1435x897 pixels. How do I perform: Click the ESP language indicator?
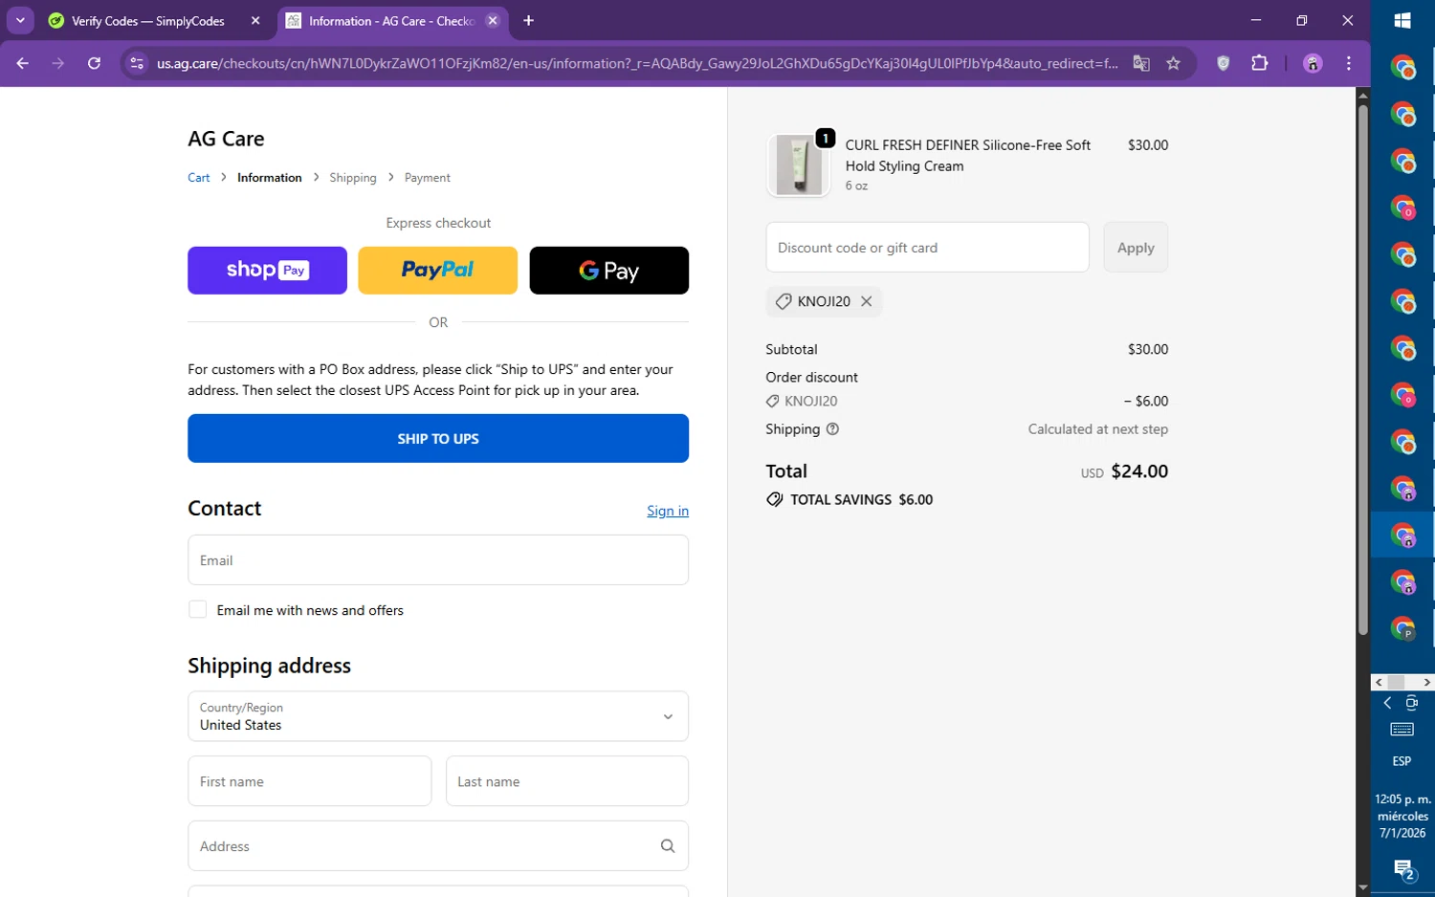coord(1402,761)
